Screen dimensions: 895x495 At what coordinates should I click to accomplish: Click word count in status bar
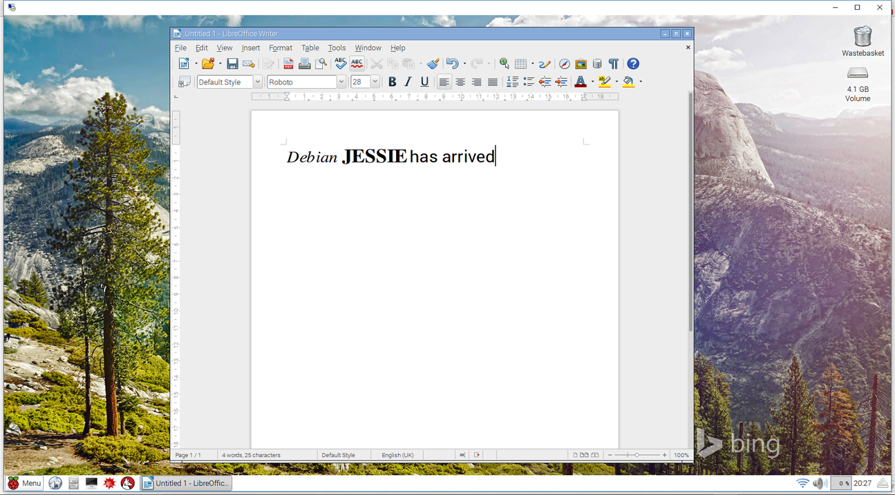[251, 455]
